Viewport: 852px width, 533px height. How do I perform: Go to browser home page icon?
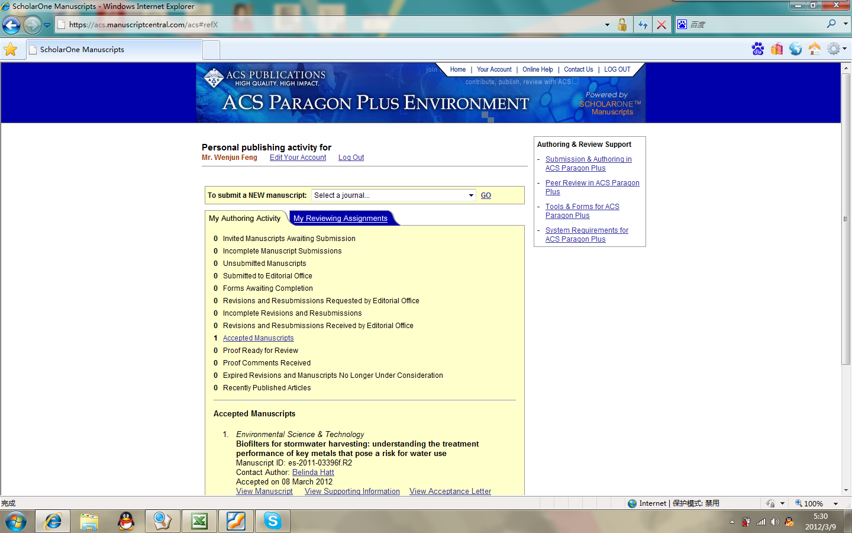pos(815,49)
